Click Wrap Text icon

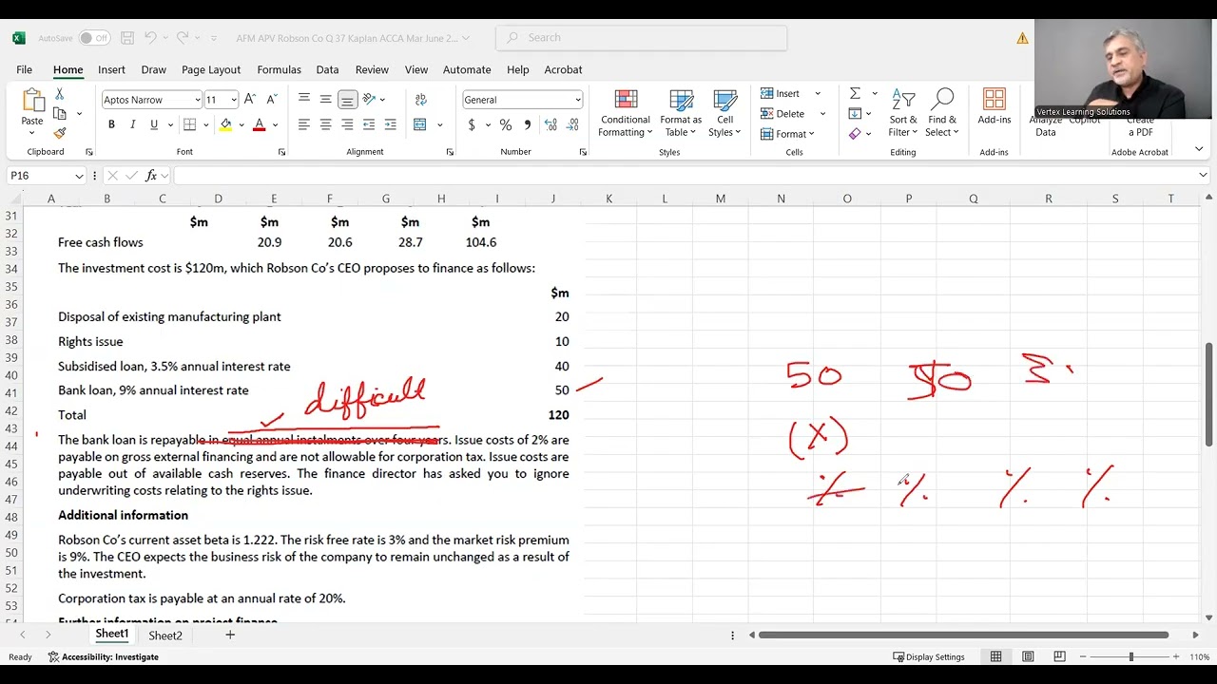point(420,99)
